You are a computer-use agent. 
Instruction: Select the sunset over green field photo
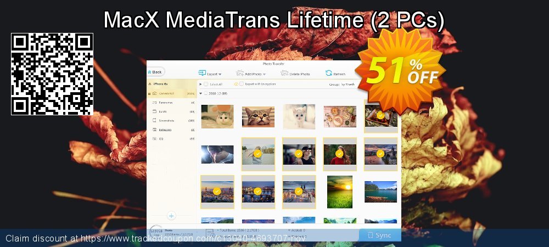click(x=340, y=192)
